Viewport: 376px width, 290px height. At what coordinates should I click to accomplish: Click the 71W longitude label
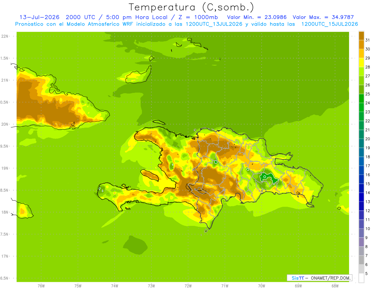[225, 286]
